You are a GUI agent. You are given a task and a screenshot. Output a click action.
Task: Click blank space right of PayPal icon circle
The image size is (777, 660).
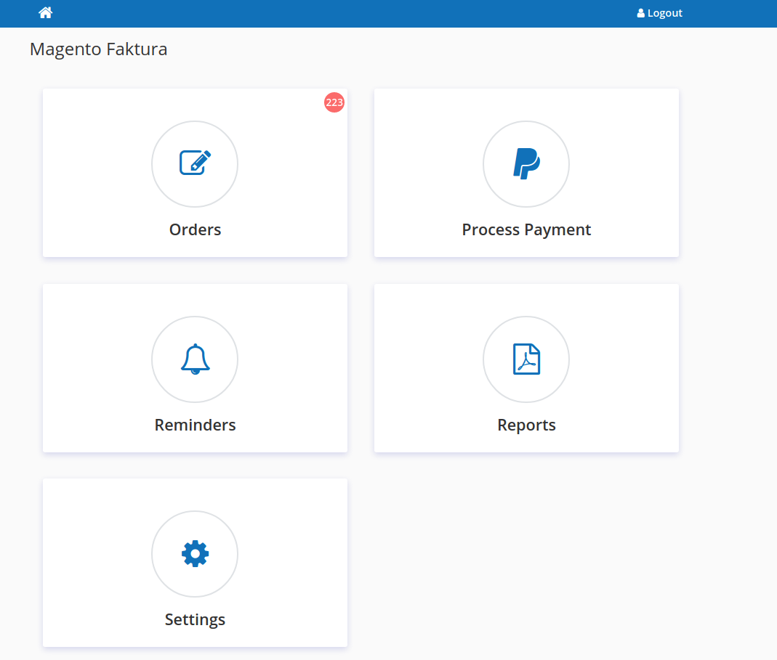(x=625, y=163)
